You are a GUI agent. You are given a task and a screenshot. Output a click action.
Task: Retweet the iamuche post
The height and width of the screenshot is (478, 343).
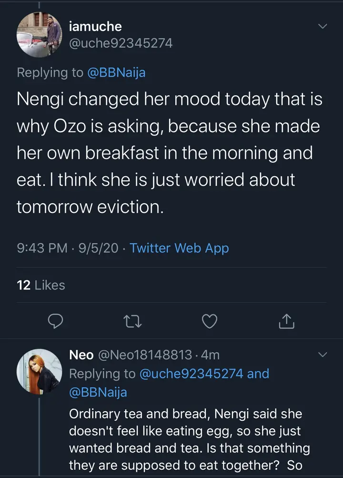click(132, 322)
